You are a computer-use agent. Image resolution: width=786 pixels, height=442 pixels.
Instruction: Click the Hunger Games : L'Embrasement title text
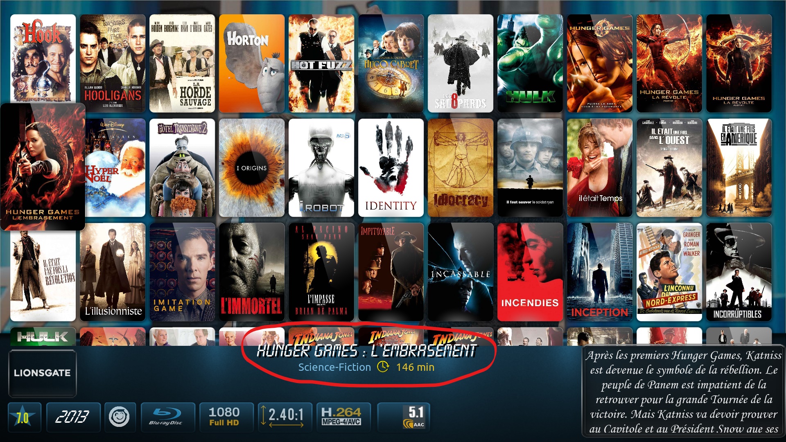pos(367,351)
